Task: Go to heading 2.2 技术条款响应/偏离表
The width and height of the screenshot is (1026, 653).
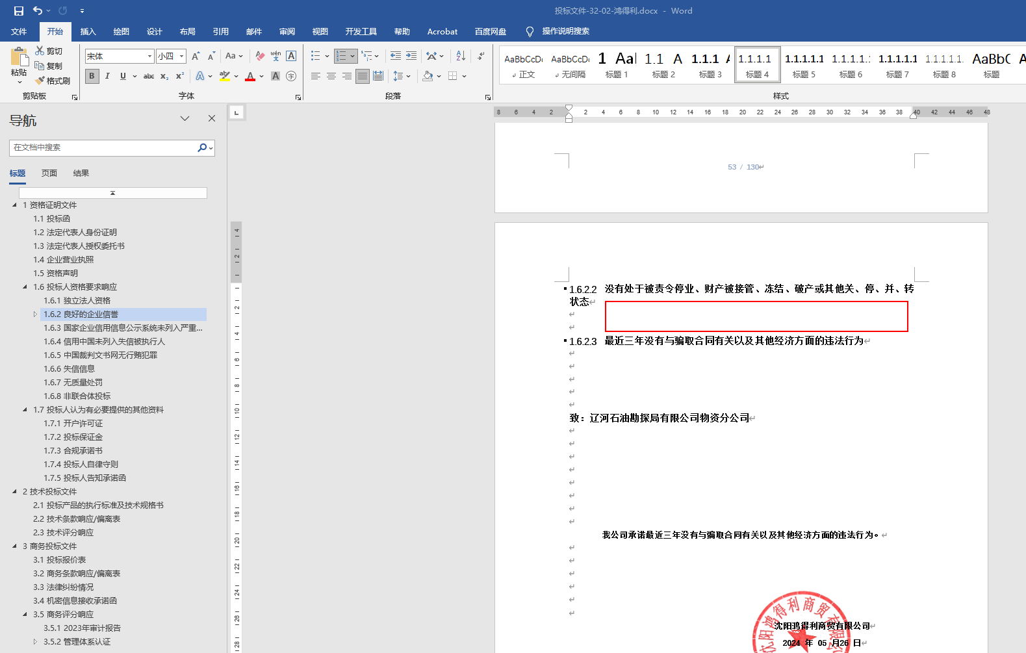Action: pos(77,519)
